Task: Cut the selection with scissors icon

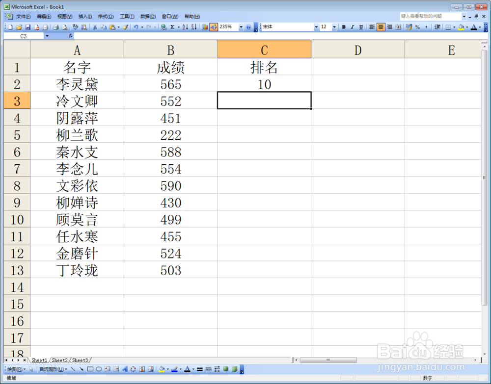Action: [95, 27]
